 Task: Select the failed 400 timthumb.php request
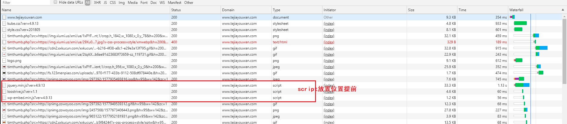(88, 42)
